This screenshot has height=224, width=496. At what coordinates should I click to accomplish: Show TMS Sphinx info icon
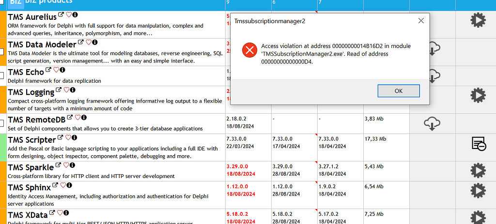click(x=69, y=185)
